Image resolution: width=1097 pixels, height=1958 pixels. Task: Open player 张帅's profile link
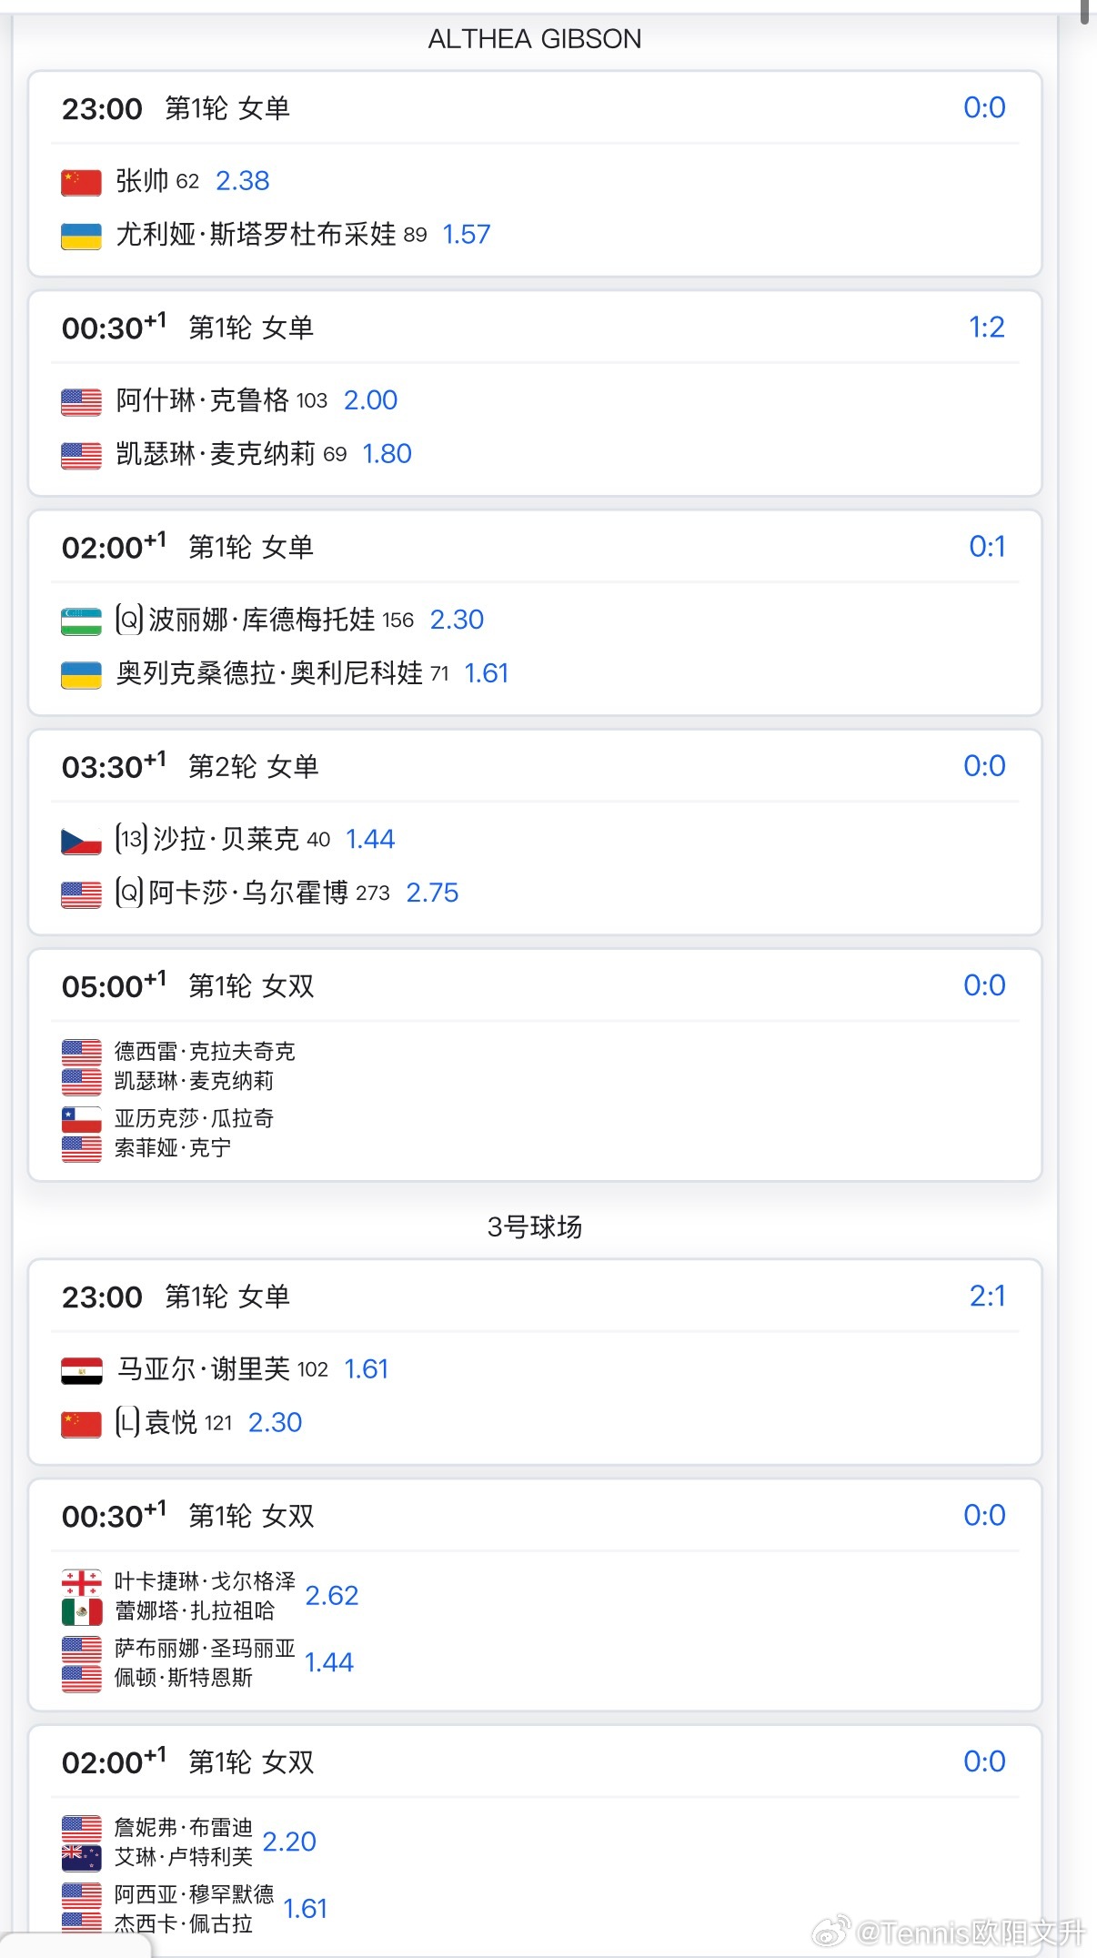click(142, 181)
